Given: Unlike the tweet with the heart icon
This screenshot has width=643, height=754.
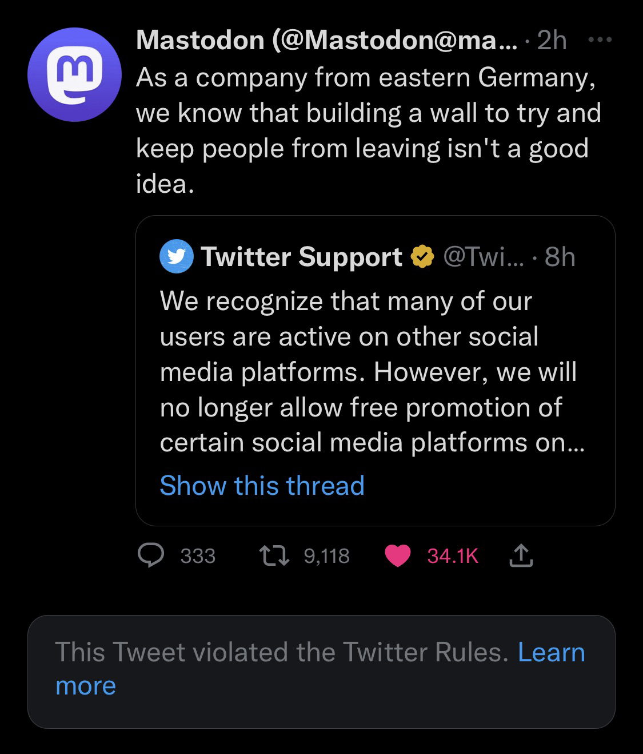Looking at the screenshot, I should point(398,555).
